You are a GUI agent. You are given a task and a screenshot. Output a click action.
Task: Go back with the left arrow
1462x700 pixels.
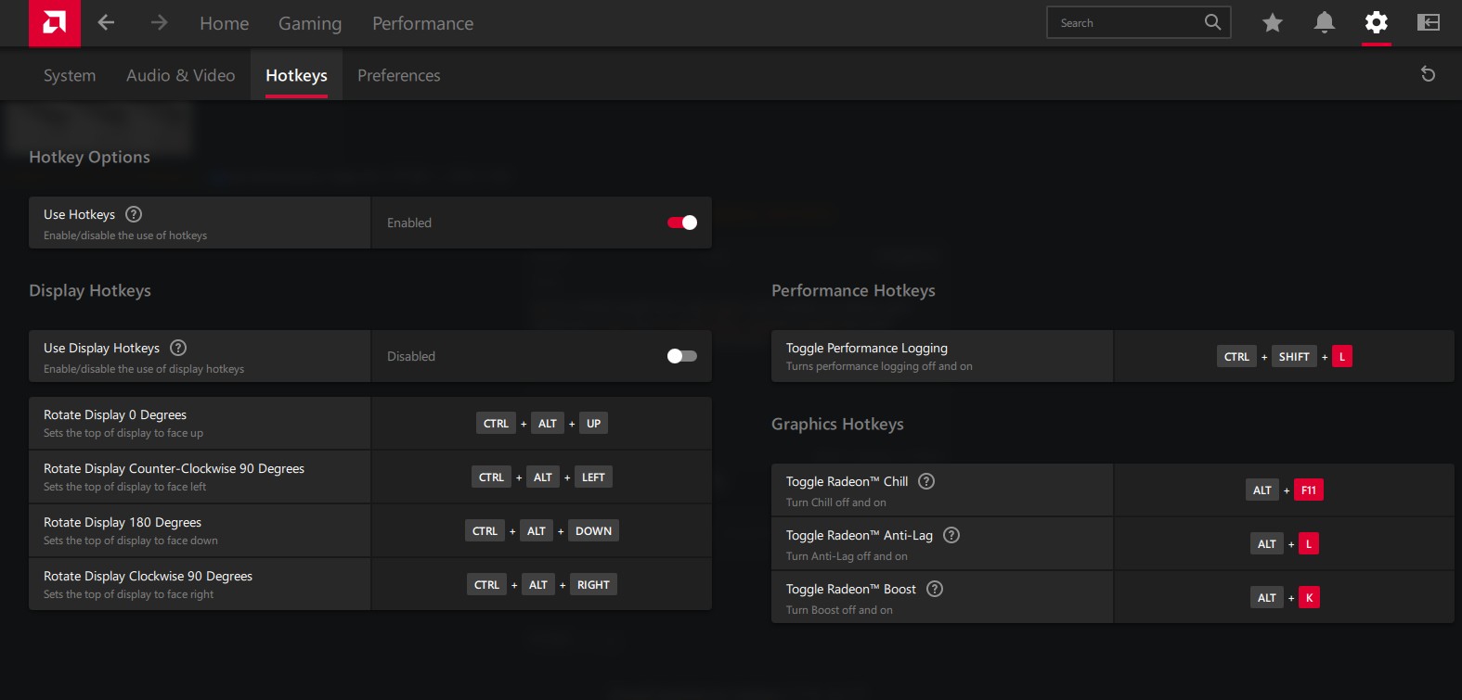point(107,23)
